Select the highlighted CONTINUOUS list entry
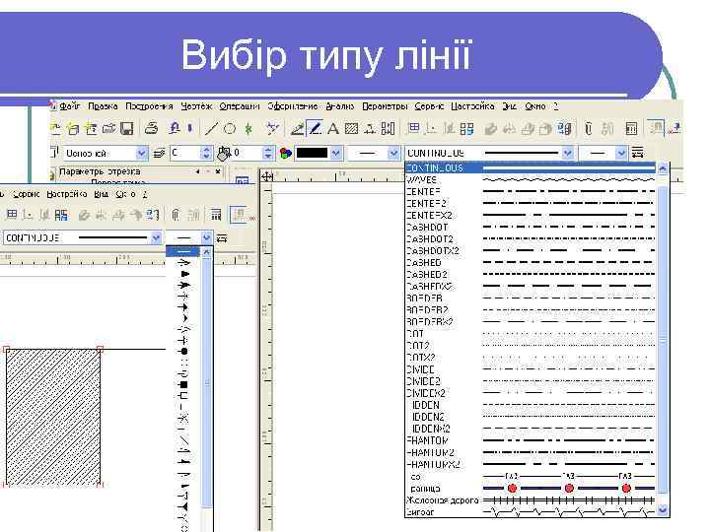 coord(531,168)
